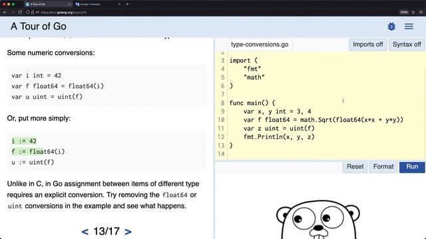
Task: Bookmark page with the star icon
Action: click(x=413, y=12)
